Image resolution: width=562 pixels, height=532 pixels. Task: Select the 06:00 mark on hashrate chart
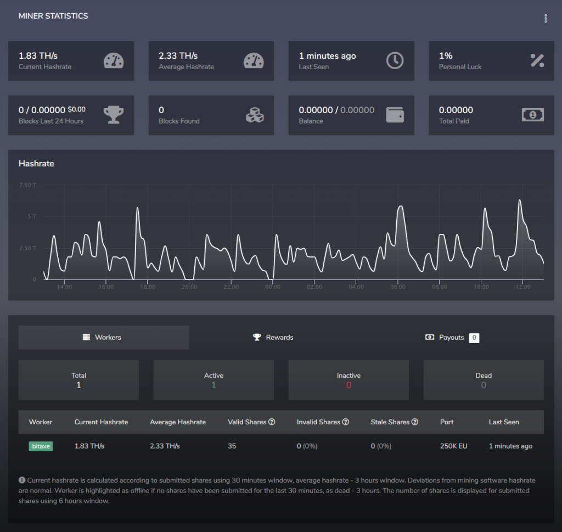point(398,287)
